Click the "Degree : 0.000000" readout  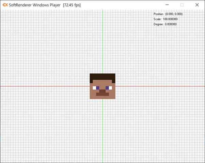(165, 24)
